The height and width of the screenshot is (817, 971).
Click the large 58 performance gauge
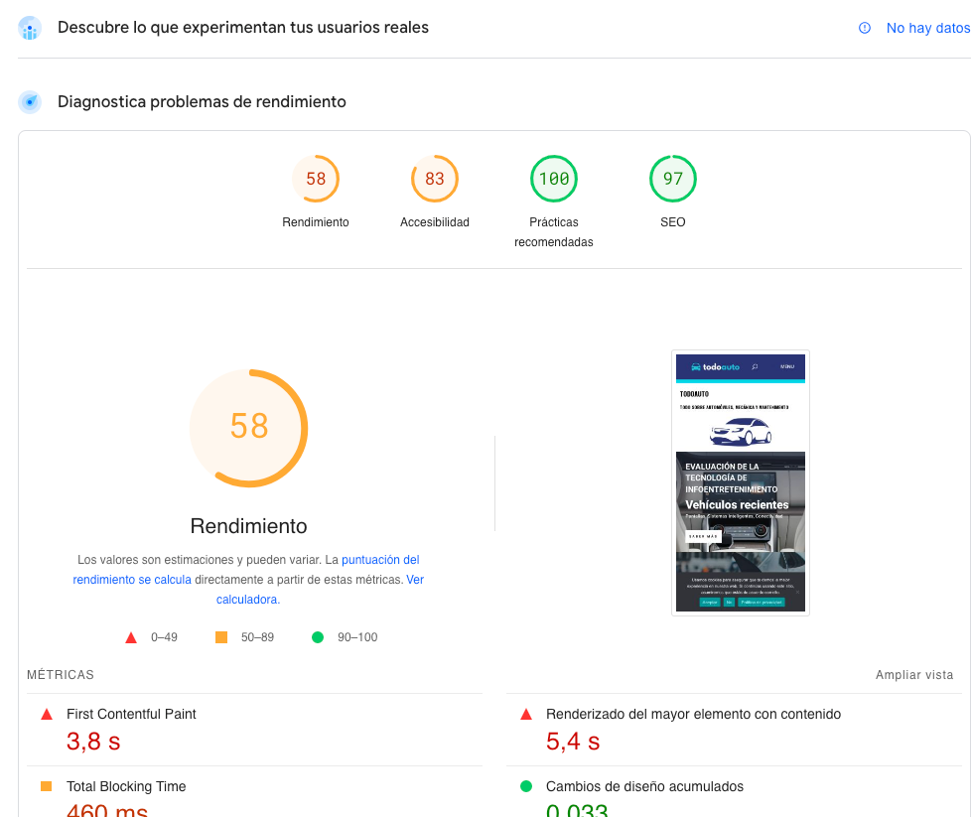(249, 428)
